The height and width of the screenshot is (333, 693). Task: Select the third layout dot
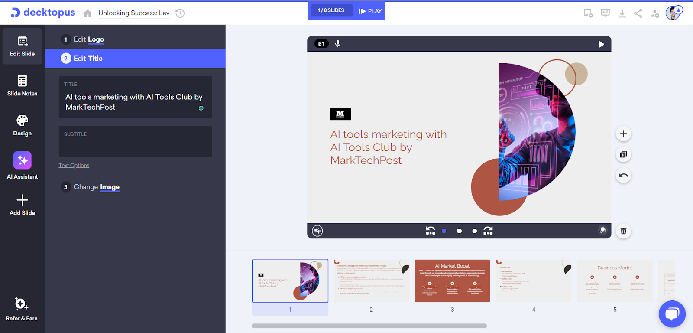(475, 231)
